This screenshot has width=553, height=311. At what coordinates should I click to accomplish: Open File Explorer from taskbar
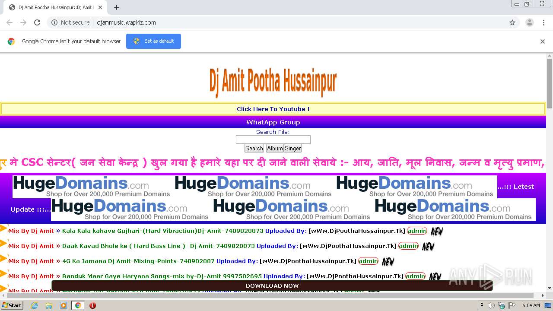(x=49, y=305)
